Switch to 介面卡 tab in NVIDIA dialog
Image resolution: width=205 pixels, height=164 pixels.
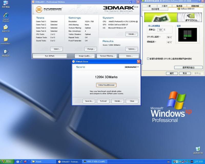click(x=165, y=6)
